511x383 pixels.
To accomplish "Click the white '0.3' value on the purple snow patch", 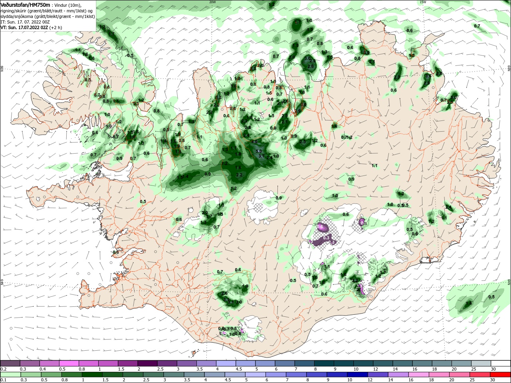I will (326, 238).
